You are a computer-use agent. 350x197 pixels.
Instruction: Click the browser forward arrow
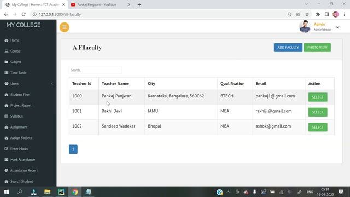(15, 14)
